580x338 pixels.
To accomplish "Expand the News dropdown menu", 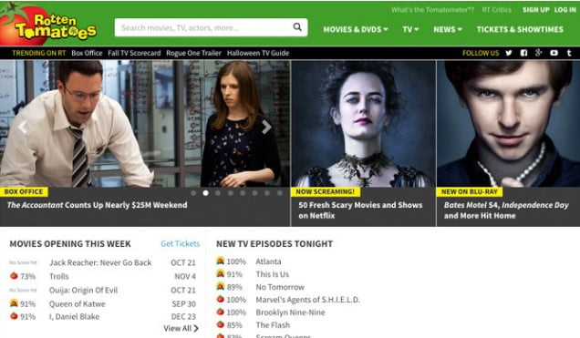I will (x=448, y=29).
